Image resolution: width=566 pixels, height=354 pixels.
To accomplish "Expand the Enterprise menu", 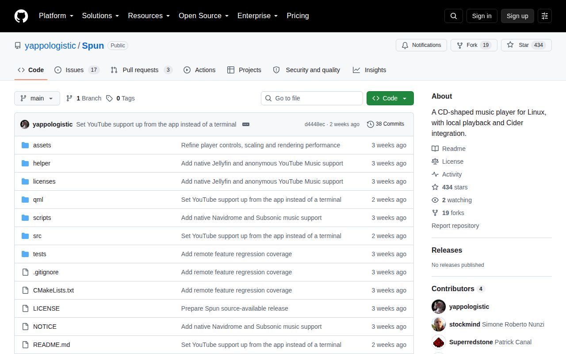I will [257, 15].
